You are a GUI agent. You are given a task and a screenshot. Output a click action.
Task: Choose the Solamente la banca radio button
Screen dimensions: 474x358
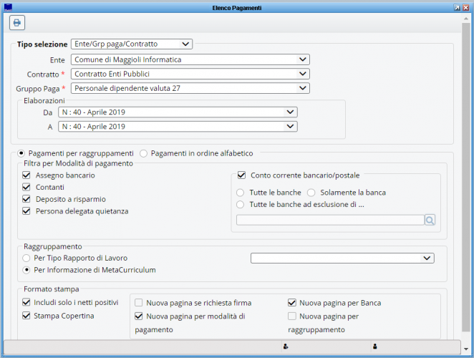click(311, 193)
